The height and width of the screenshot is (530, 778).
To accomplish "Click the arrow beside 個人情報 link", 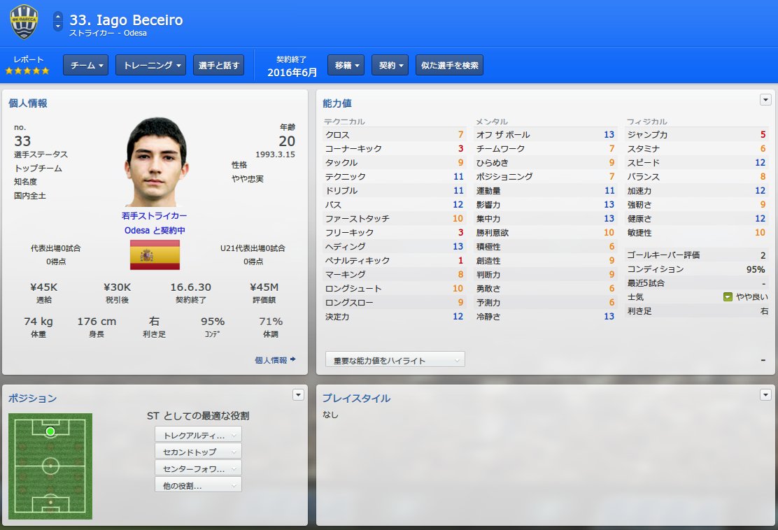I will (x=293, y=359).
